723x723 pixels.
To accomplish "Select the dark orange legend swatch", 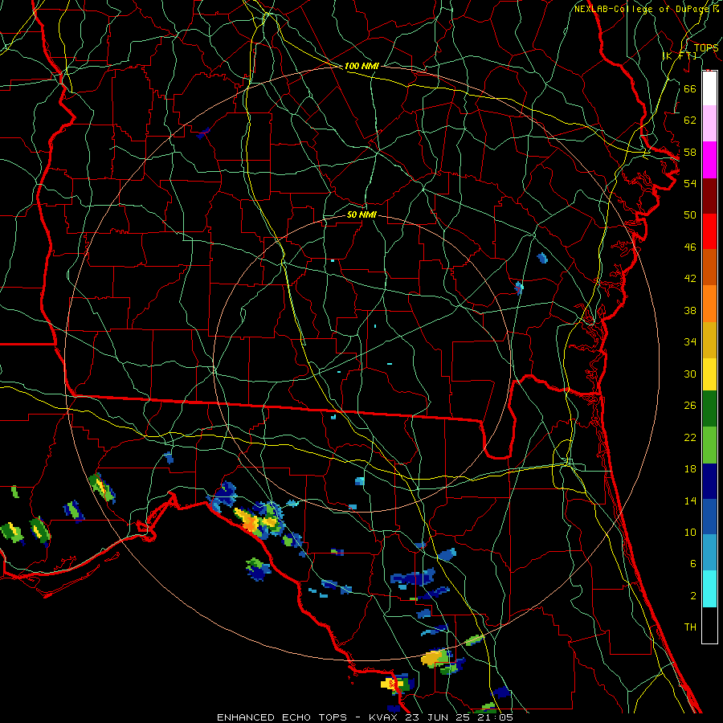I will [x=709, y=267].
